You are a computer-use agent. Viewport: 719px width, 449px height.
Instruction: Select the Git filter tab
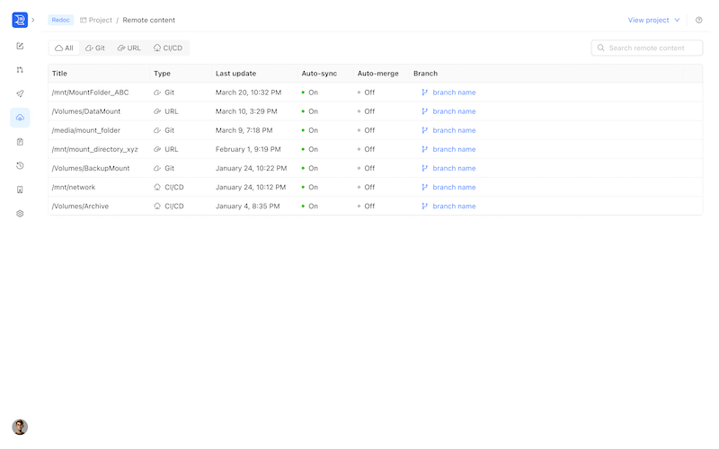[95, 48]
